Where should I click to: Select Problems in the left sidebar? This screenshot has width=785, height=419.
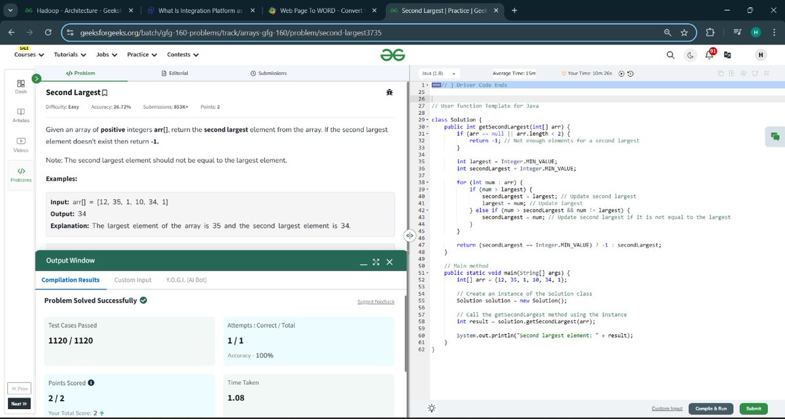[x=21, y=174]
